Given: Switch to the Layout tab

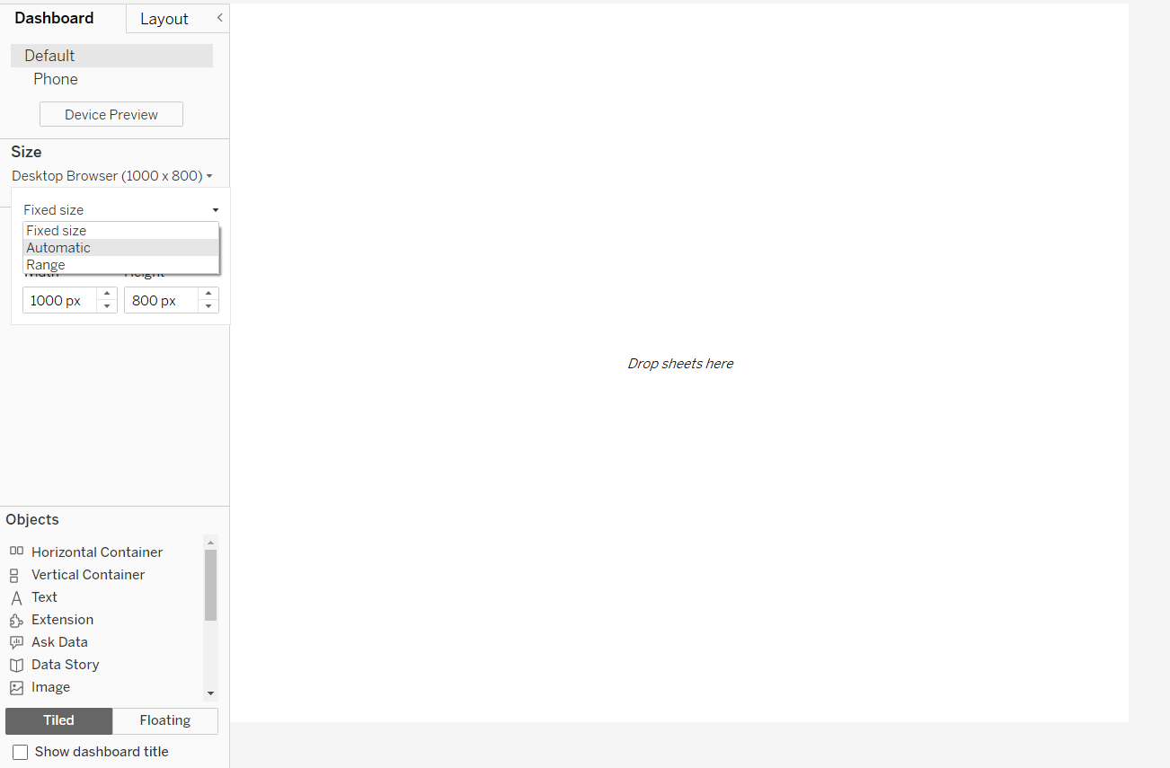Looking at the screenshot, I should [164, 19].
